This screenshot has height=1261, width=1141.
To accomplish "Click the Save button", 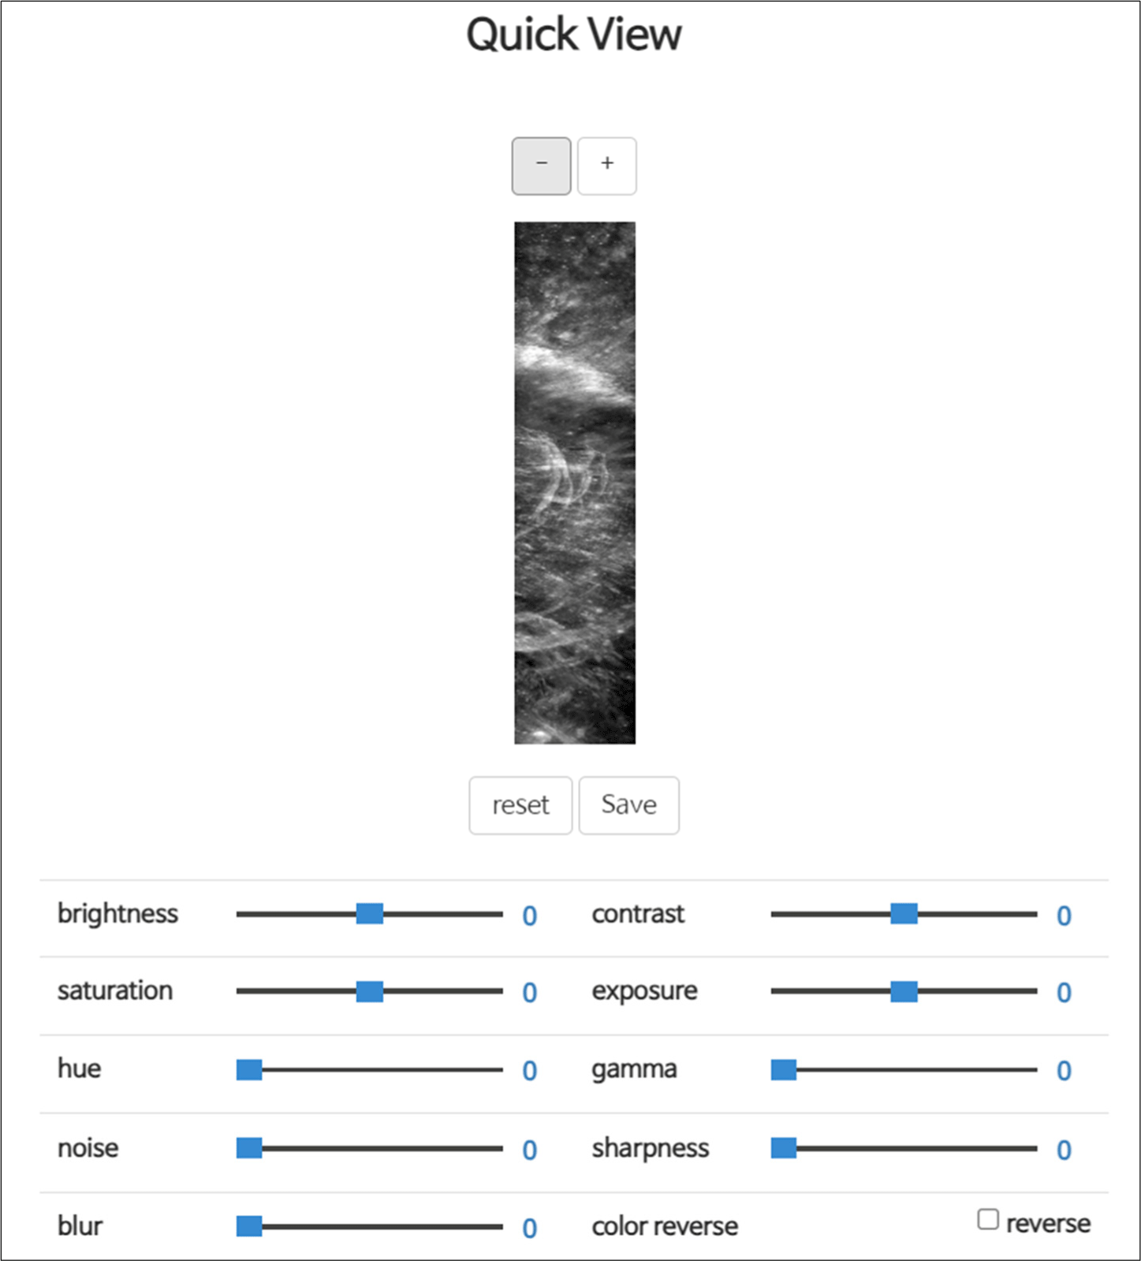I will coord(628,805).
